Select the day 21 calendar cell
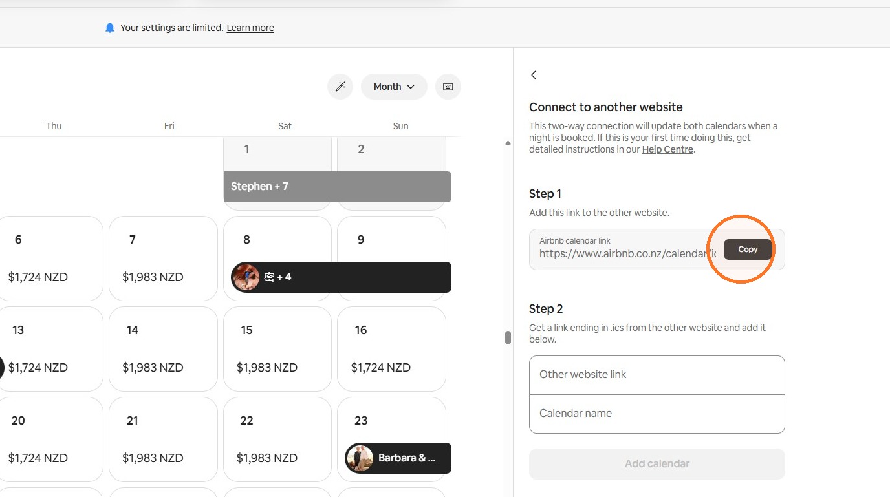 (163, 439)
